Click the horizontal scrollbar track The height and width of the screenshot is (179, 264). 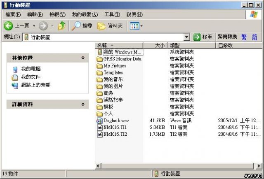tap(178, 166)
